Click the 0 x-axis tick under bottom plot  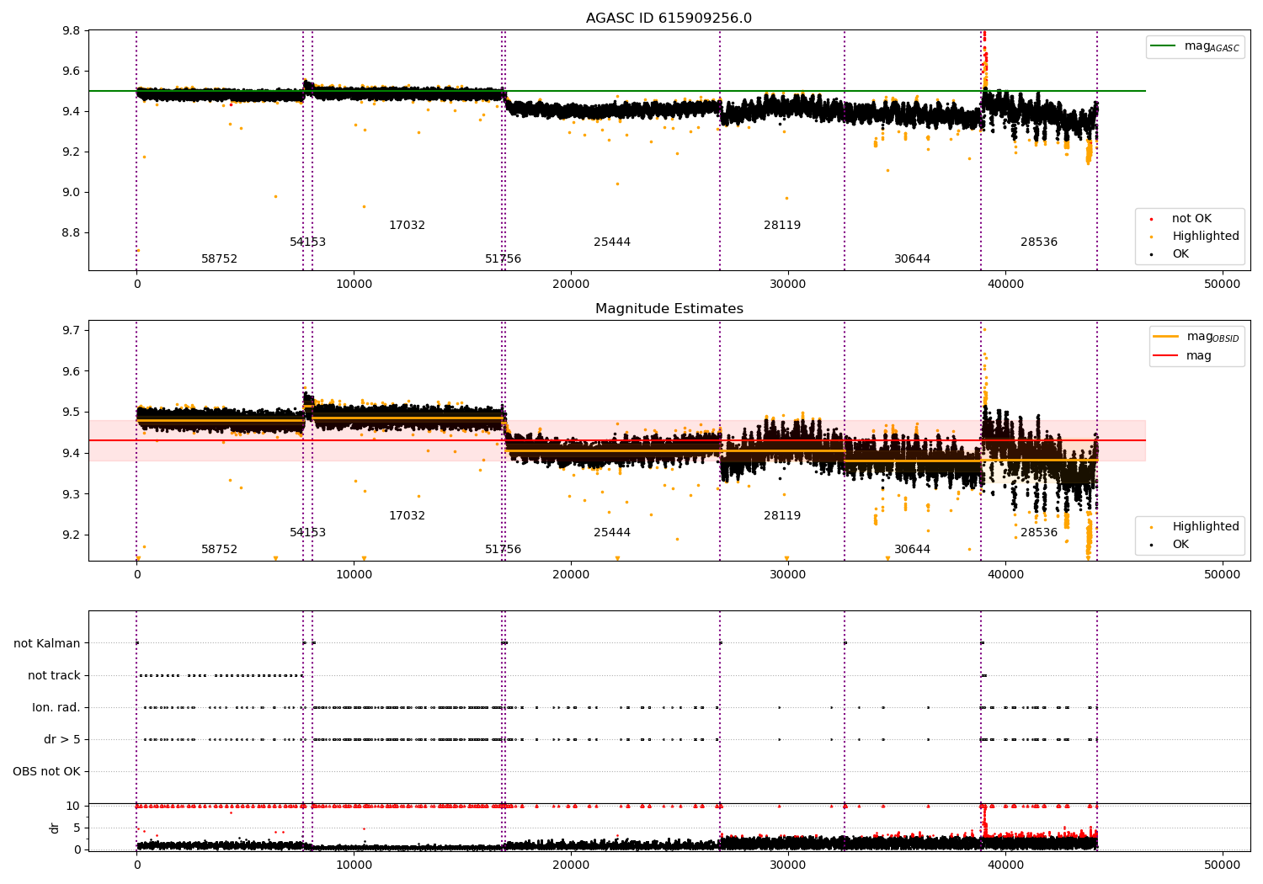click(x=136, y=865)
